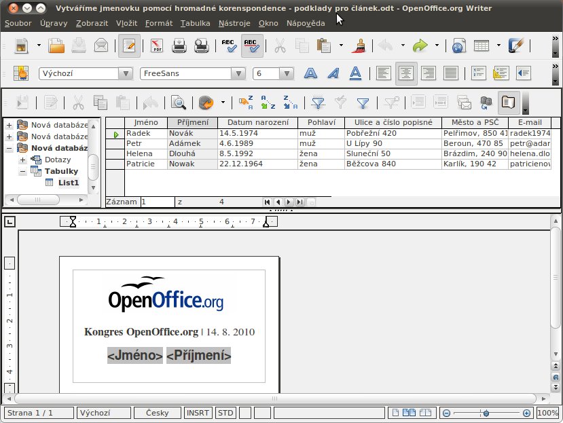Open the Nástroje menu
This screenshot has height=423, width=563.
pos(234,23)
